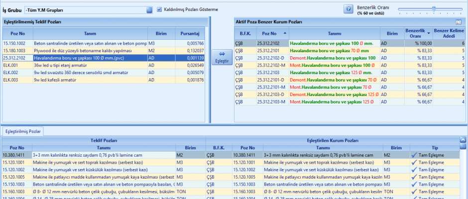Viewport: 468px width, 199px height.
Task: Click the help icon beside Benzerlik Oranı
Action: click(x=348, y=9)
